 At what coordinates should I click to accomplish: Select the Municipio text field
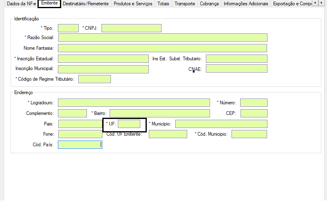(221, 124)
